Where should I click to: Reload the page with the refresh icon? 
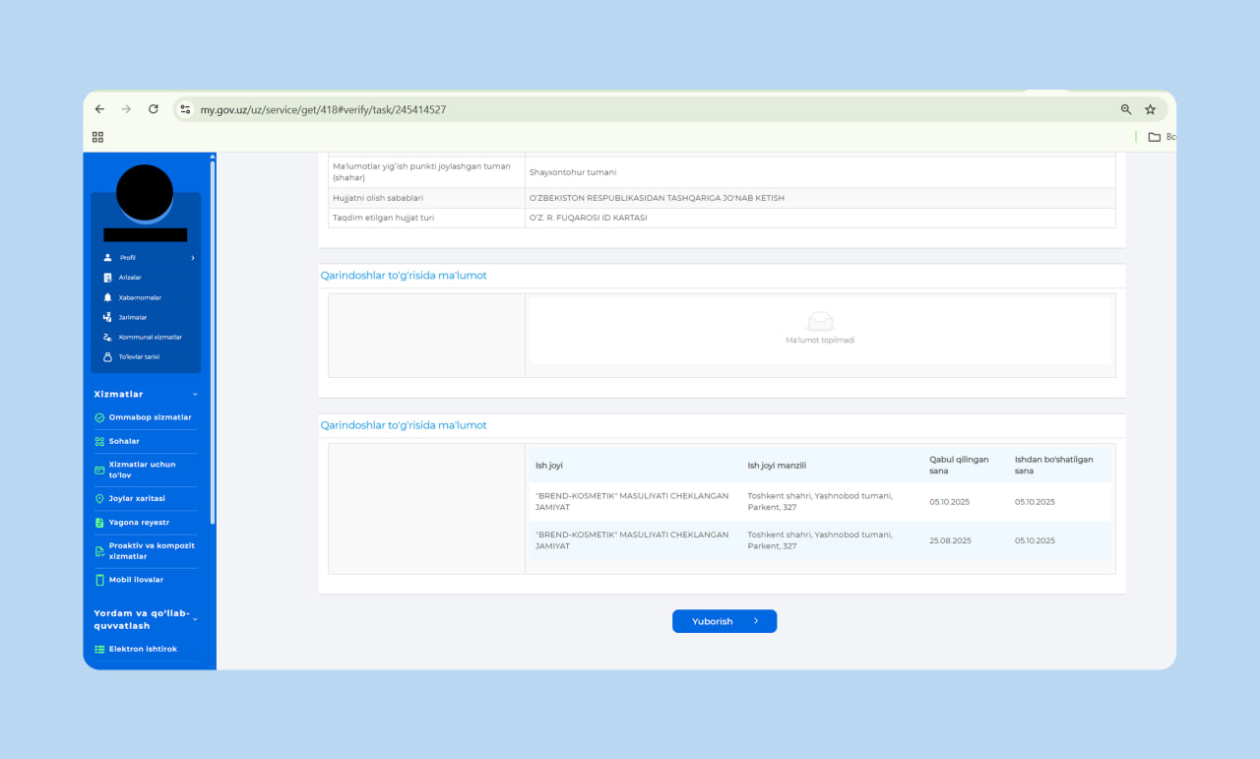[154, 109]
